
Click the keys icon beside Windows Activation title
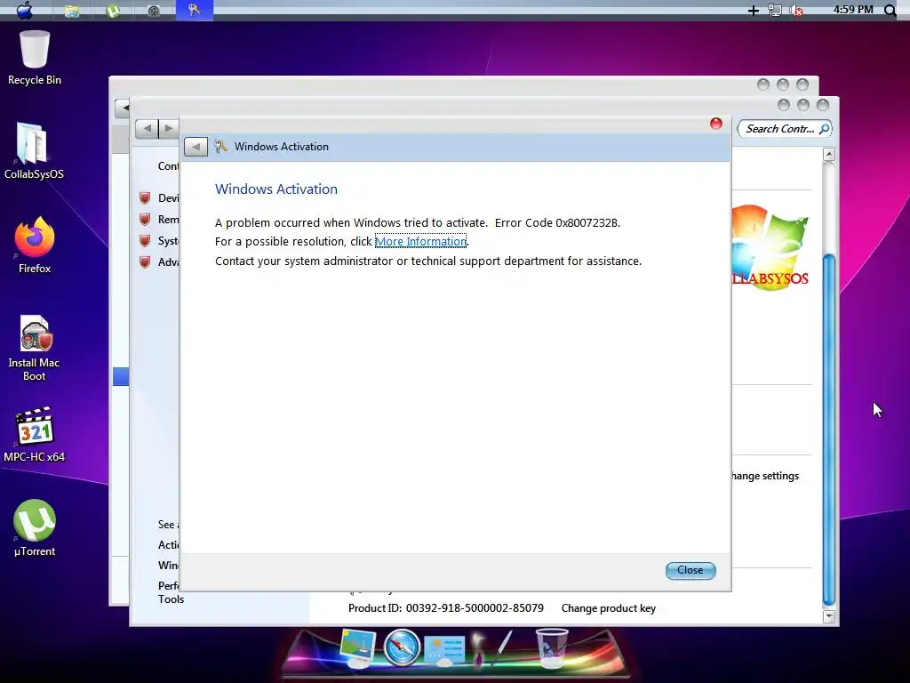click(220, 147)
